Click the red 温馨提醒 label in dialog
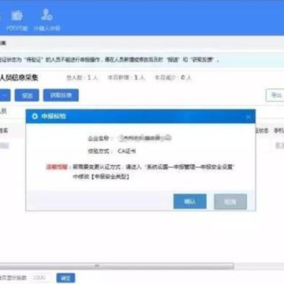The image size is (284, 284). click(57, 167)
